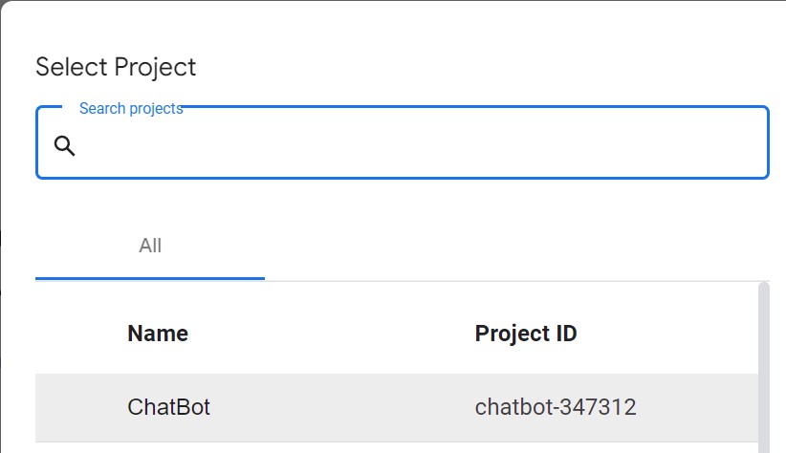Sort by the Project ID column header
786x453 pixels.
click(526, 334)
